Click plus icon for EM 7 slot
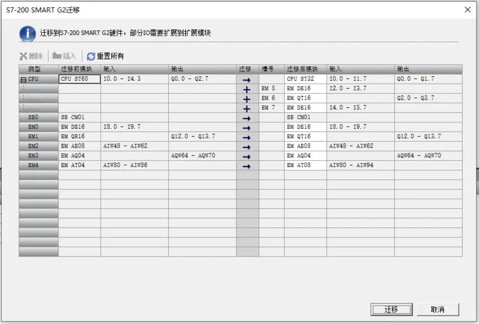The width and height of the screenshot is (479, 324). point(247,109)
